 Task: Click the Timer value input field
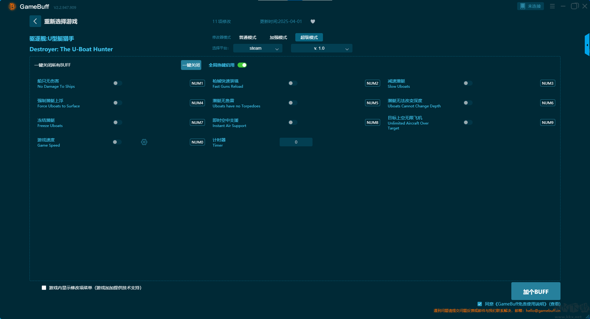pyautogui.click(x=296, y=142)
